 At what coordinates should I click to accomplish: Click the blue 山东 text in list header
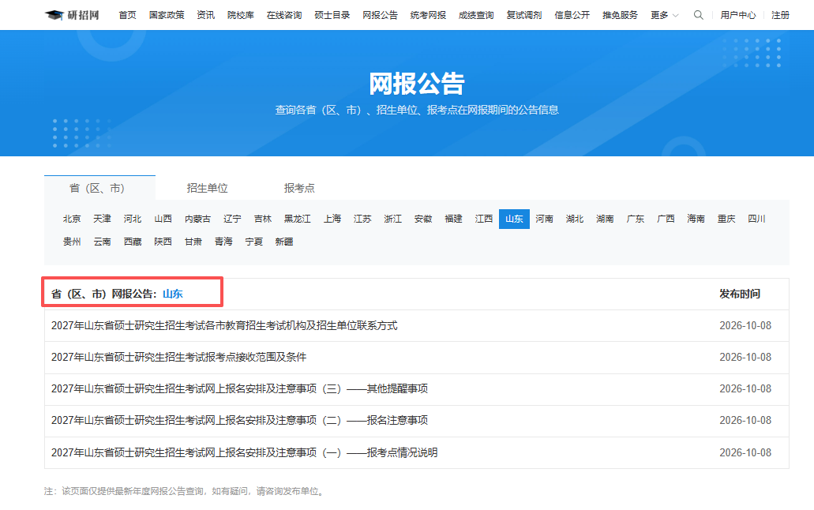[x=173, y=294]
